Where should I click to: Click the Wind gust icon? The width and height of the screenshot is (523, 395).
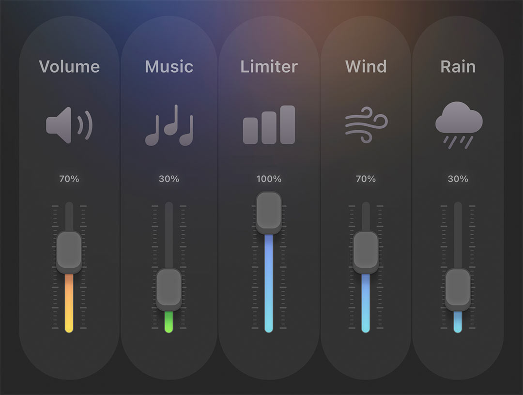(366, 125)
